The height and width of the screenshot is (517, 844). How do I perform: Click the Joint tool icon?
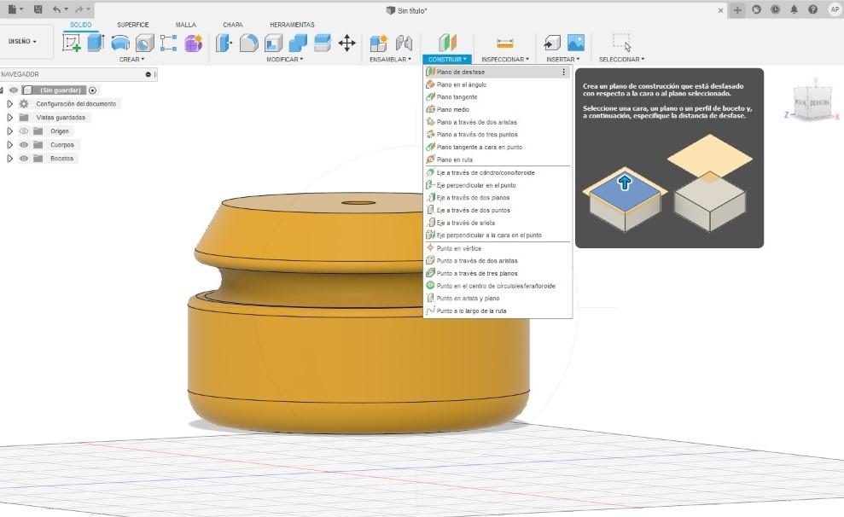[404, 43]
